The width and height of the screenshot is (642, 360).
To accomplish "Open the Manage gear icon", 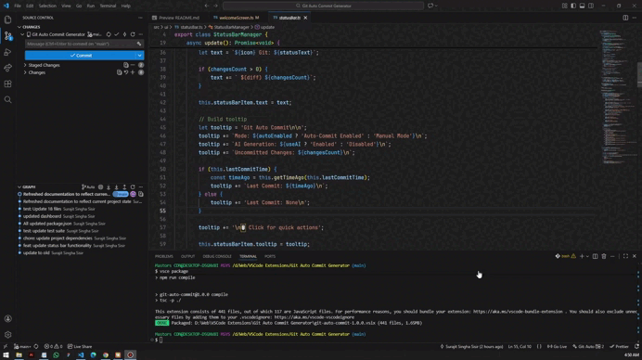I will pyautogui.click(x=7, y=335).
